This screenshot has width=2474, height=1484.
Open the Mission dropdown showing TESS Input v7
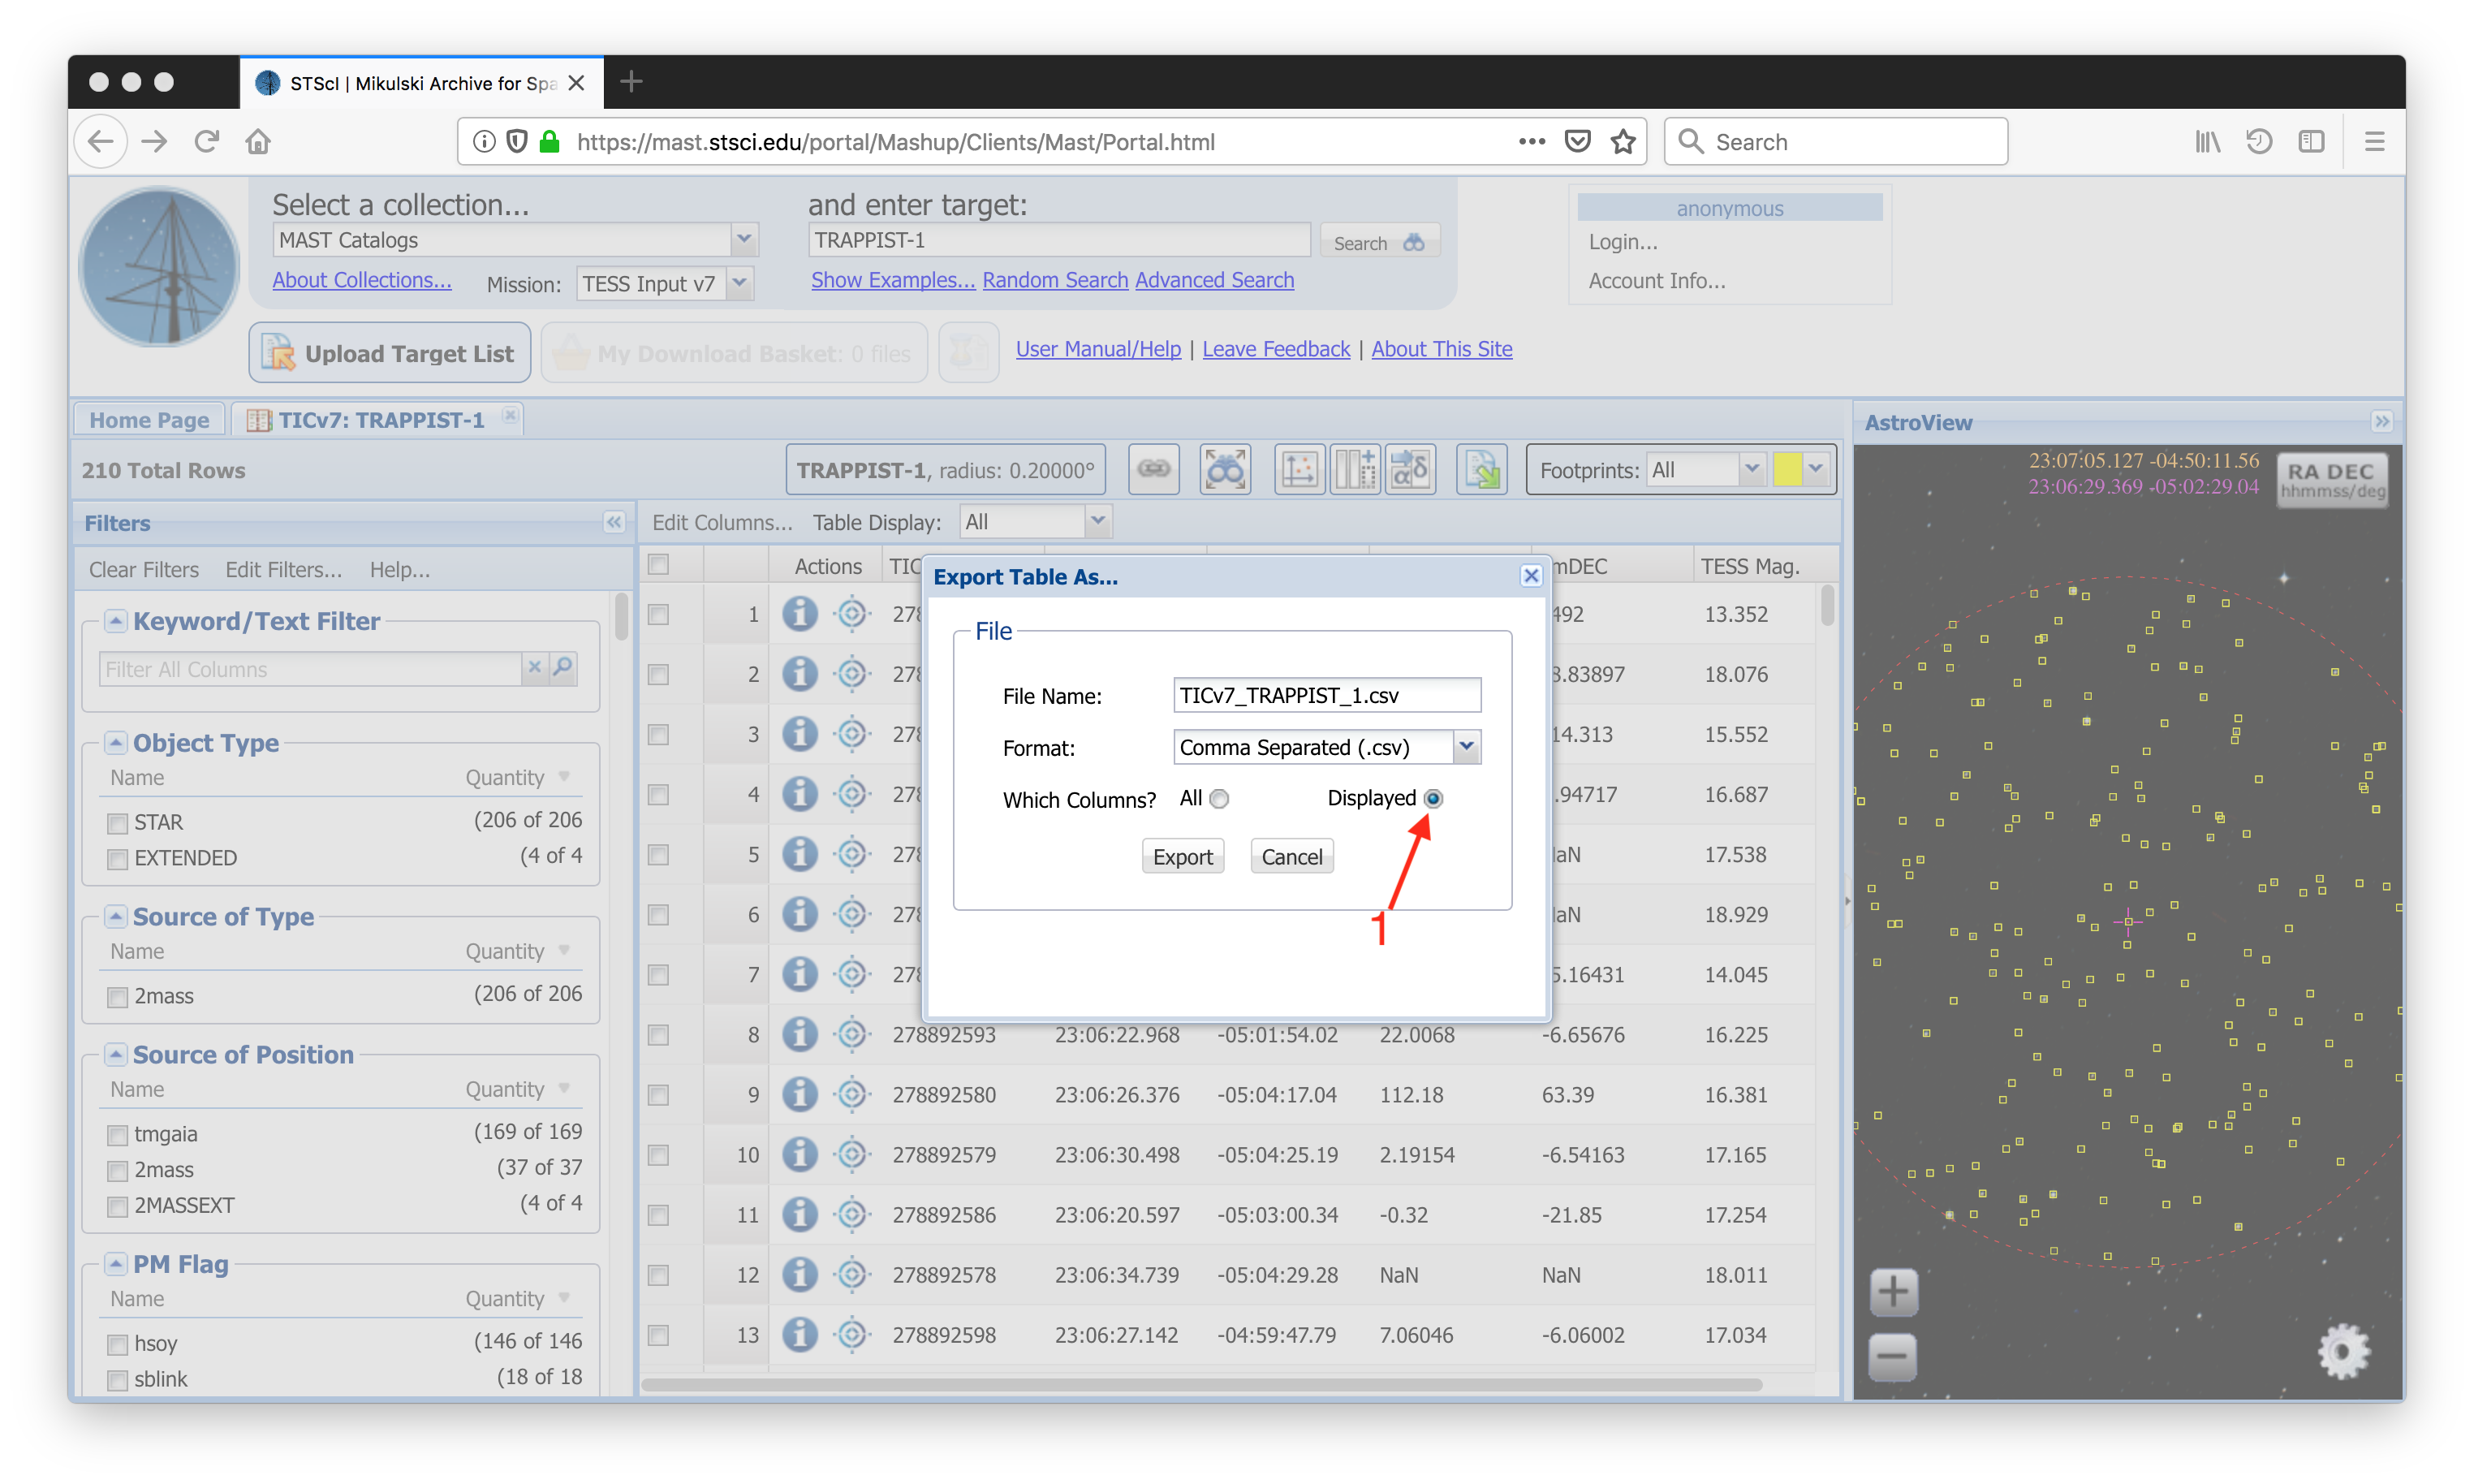[x=739, y=283]
